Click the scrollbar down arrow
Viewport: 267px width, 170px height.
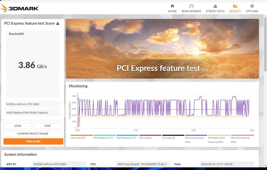tap(265, 166)
